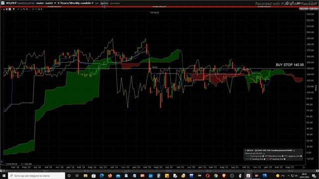Viewport: 319px width, 179px height.
Task: Click the 140.00 price axis label
Action: 310,69
